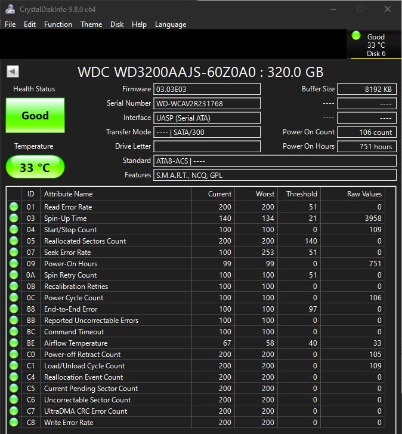Image resolution: width=402 pixels, height=434 pixels.
Task: Click the Worst column header
Action: 256,194
